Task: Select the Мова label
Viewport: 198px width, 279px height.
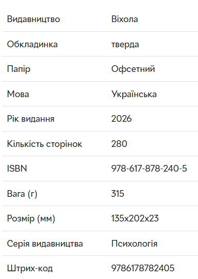Action: (x=18, y=94)
